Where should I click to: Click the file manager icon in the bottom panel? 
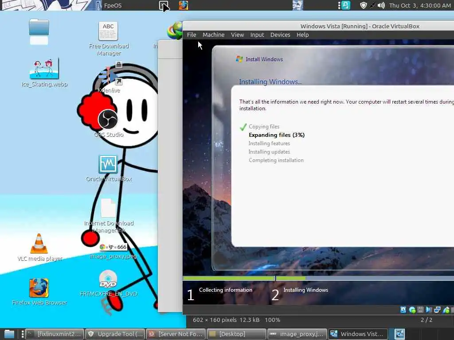[x=9, y=334]
